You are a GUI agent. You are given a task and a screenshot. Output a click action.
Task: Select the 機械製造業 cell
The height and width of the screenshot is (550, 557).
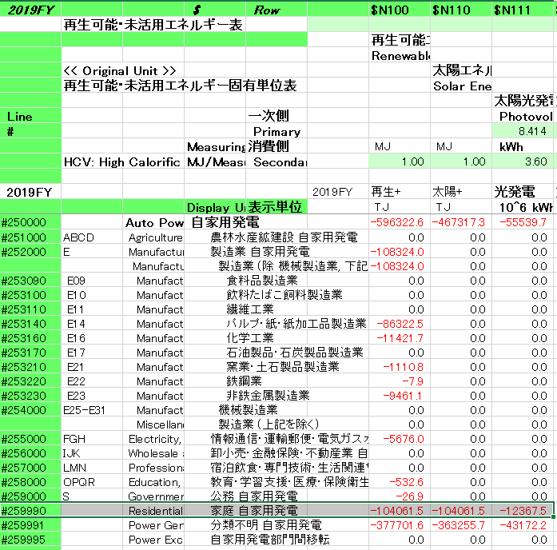point(248,410)
